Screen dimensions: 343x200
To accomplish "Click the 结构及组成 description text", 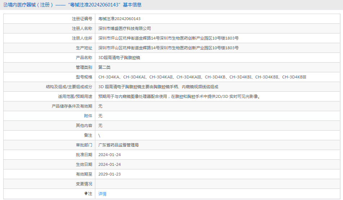I will [x=158, y=87].
